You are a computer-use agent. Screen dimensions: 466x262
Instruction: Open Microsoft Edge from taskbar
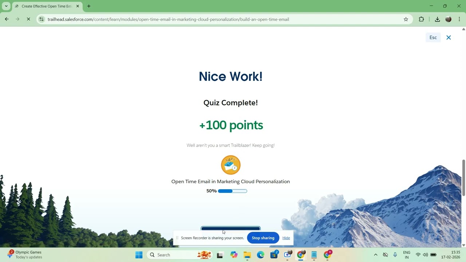pos(261,255)
